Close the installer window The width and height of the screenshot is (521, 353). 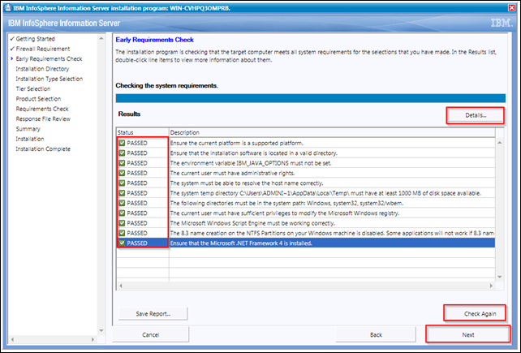[x=512, y=7]
